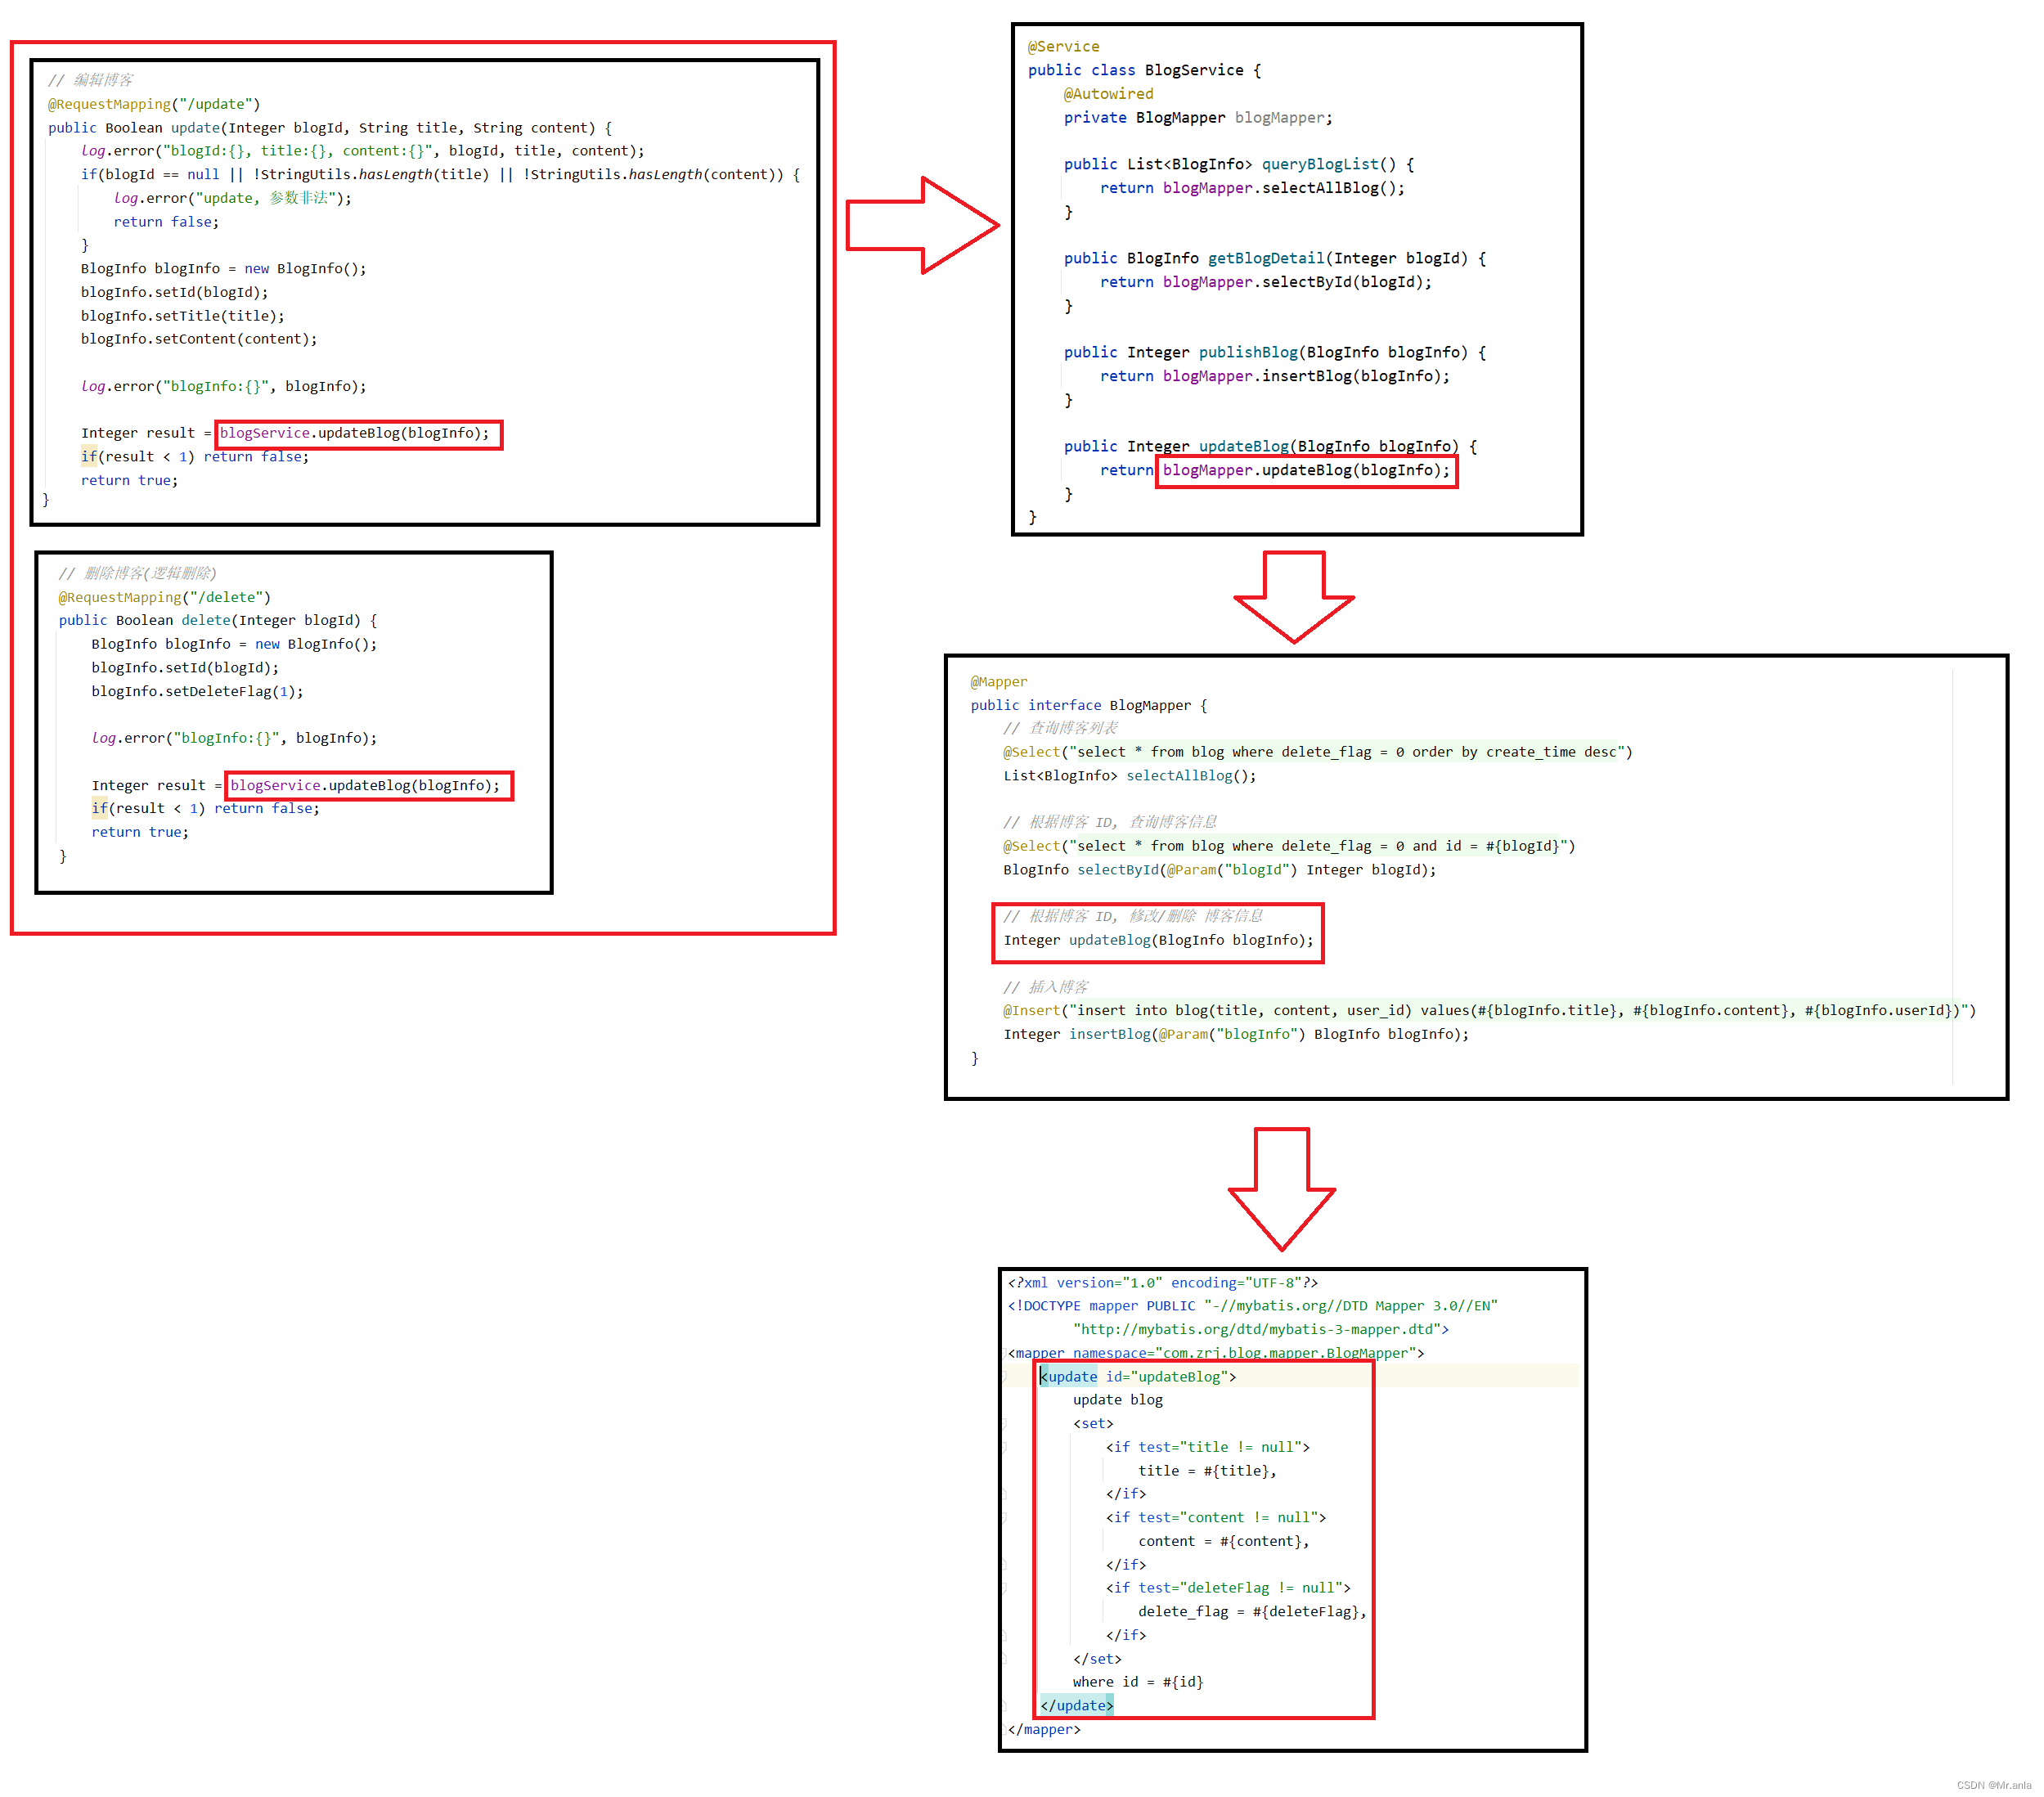Click the 'return blogMapper.selectAllBlog();' line
Image resolution: width=2044 pixels, height=1797 pixels.
[1253, 188]
